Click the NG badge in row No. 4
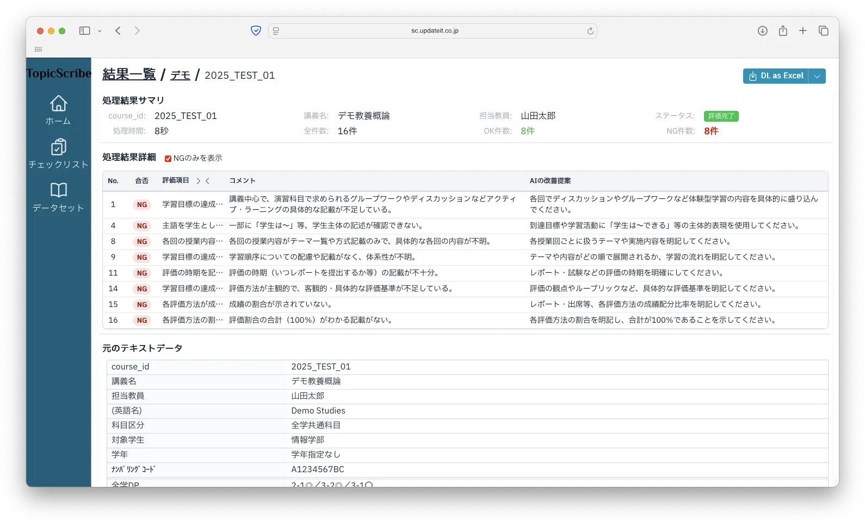This screenshot has width=865, height=520. [142, 226]
